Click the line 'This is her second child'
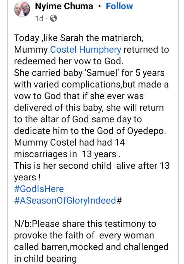Screen dimensions: 184x264 tap(92, 166)
